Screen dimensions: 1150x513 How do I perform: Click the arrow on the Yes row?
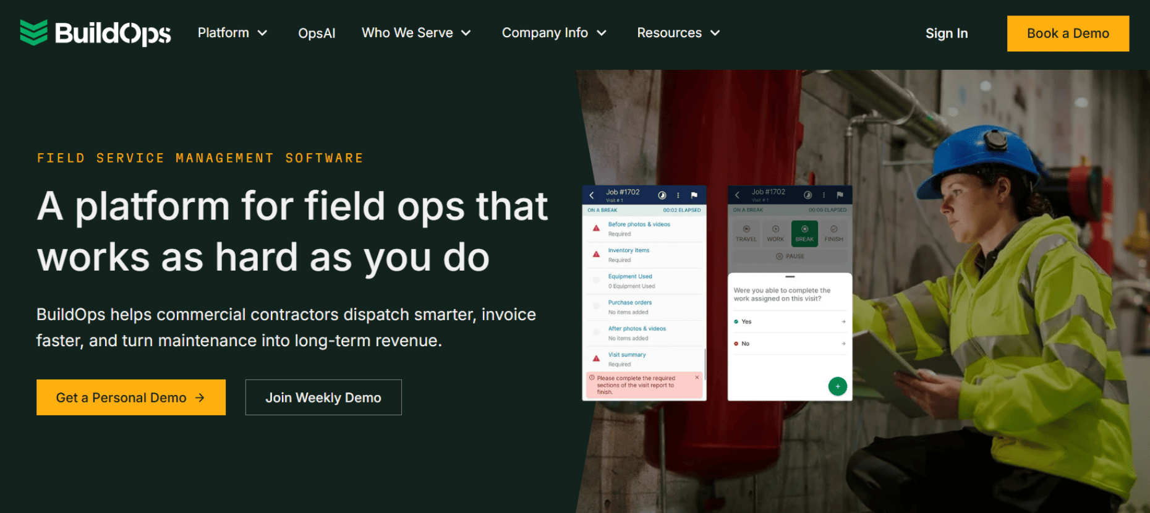coord(843,321)
